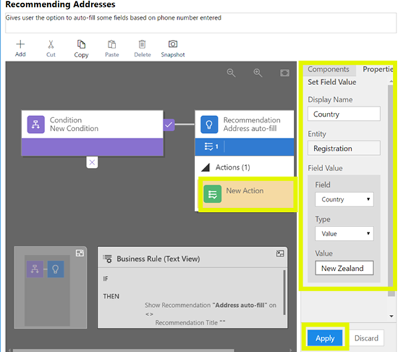
Task: Click the Display Name input field
Action: pyautogui.click(x=344, y=114)
